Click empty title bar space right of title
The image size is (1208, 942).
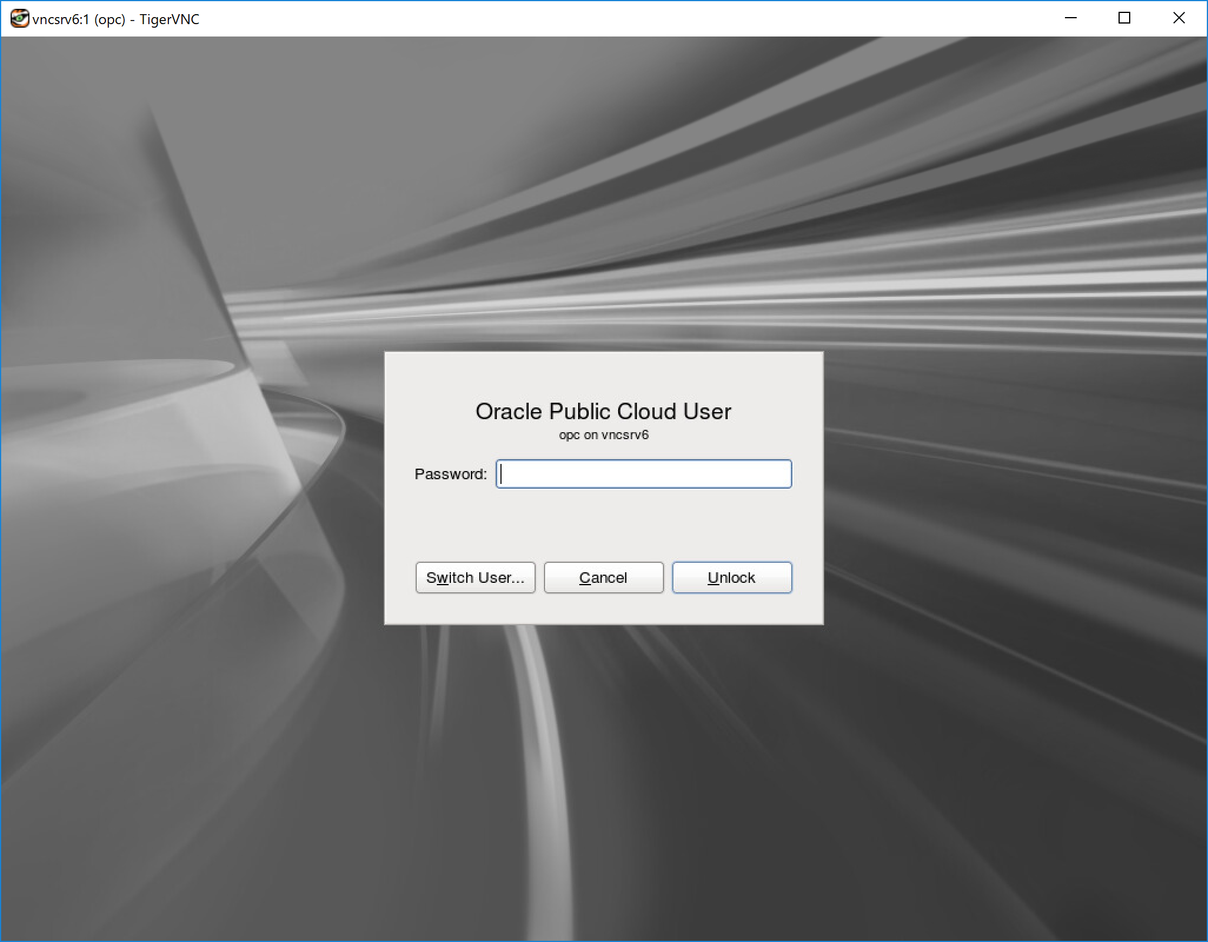click(589, 19)
